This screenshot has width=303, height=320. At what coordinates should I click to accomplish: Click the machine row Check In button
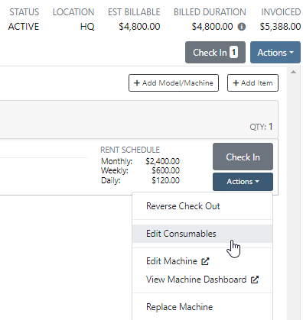coord(243,157)
